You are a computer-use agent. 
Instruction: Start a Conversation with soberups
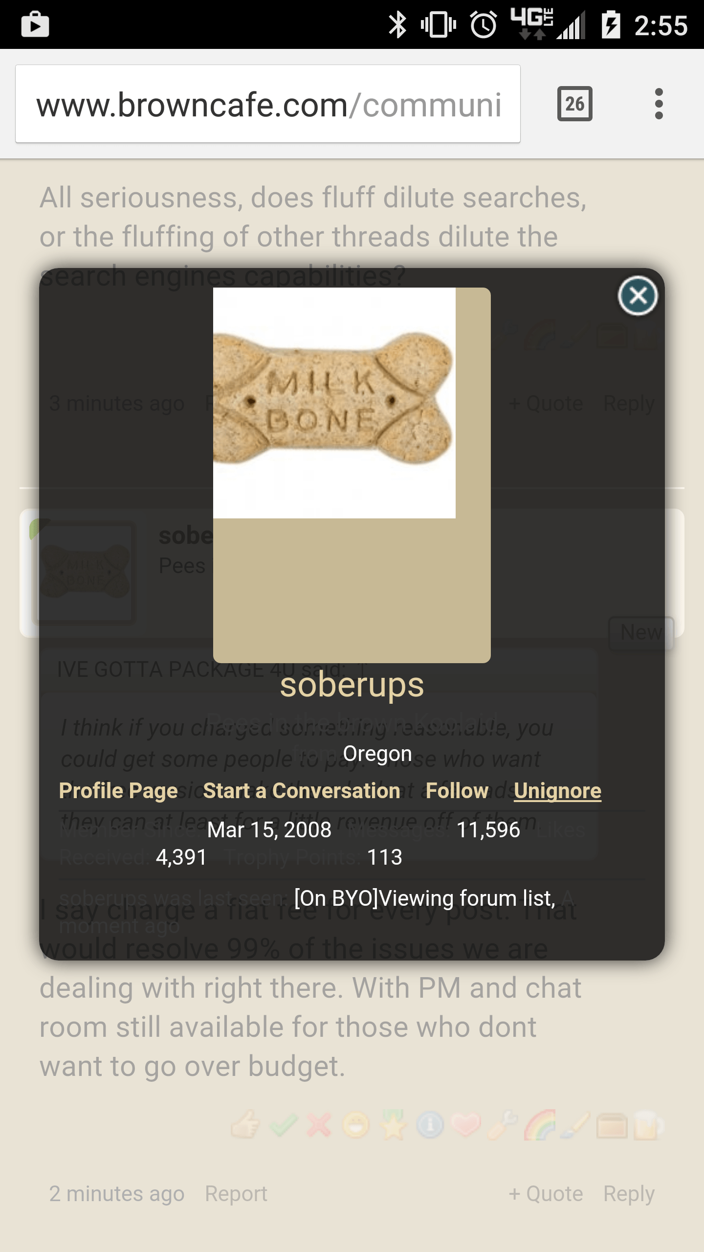(x=302, y=791)
